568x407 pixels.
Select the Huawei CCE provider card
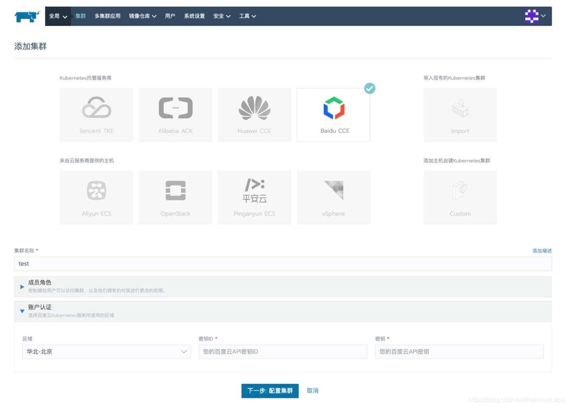pos(255,115)
